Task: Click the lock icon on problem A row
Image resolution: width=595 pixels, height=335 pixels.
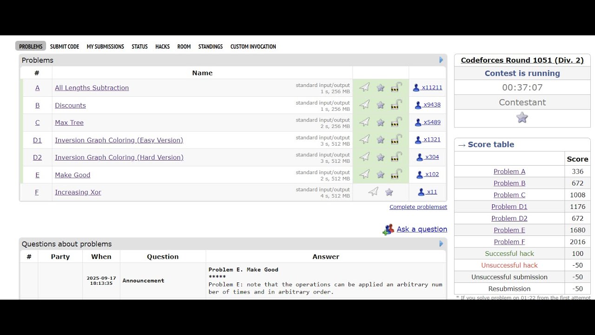Action: pyautogui.click(x=397, y=87)
